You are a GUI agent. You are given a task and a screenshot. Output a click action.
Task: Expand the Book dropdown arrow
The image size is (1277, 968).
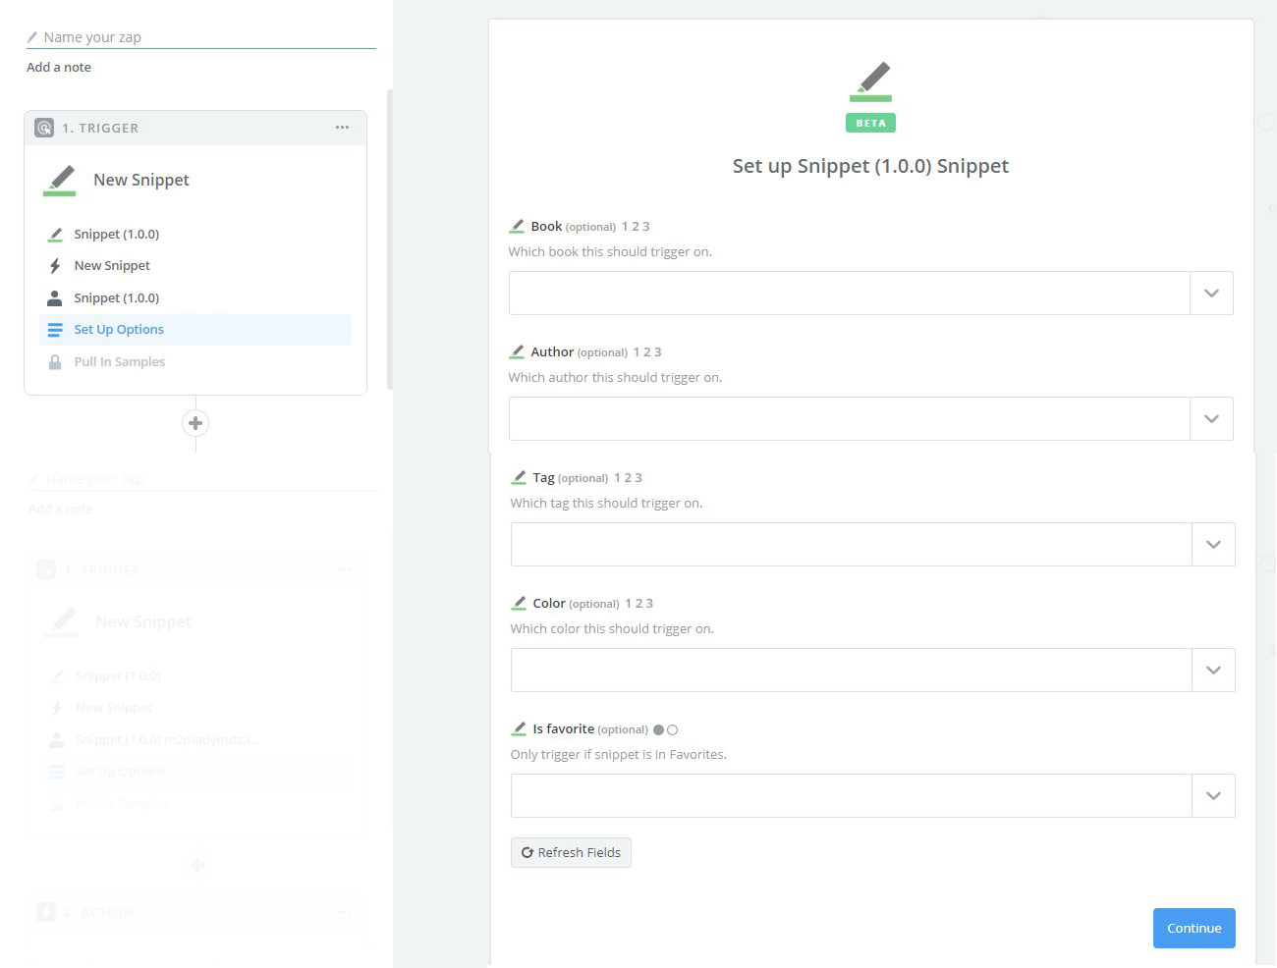[x=1211, y=294]
